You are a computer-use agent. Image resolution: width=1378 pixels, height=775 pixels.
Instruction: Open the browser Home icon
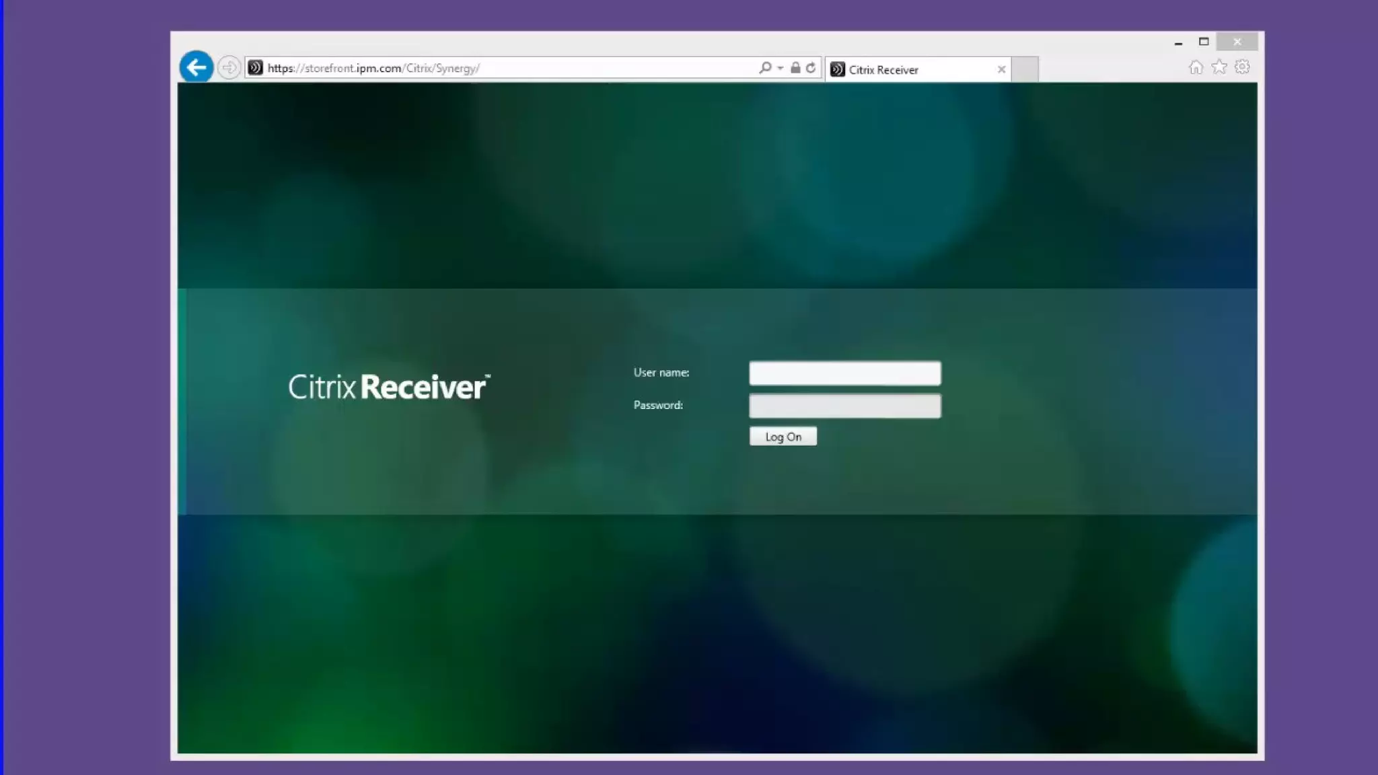point(1196,67)
